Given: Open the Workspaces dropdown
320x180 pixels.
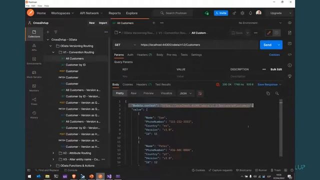Looking at the screenshot, I should (62, 13).
